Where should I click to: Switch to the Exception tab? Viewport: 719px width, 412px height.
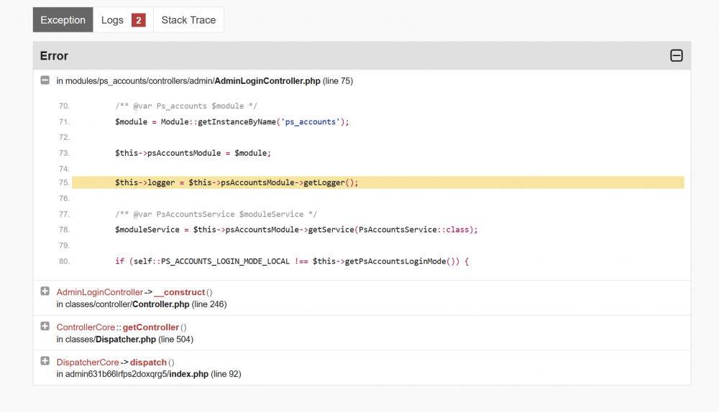point(63,20)
